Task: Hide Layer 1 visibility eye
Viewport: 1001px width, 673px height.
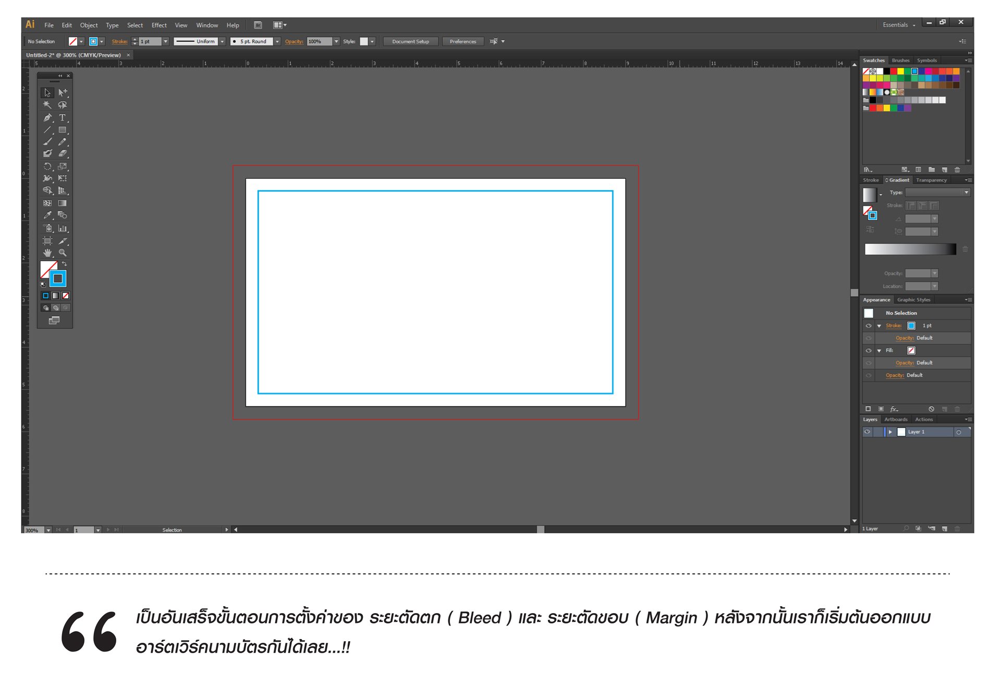Action: 867,432
